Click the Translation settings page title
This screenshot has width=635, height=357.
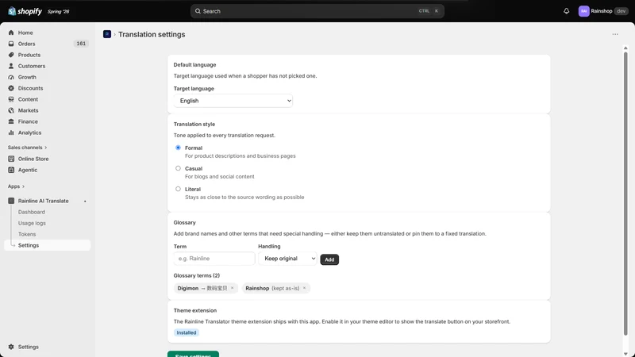tap(152, 34)
